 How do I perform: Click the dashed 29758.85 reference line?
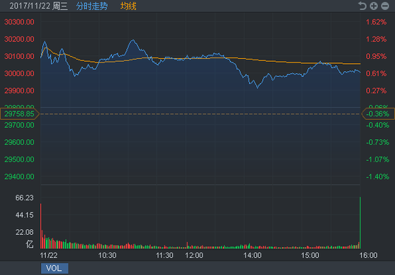[x=200, y=114]
